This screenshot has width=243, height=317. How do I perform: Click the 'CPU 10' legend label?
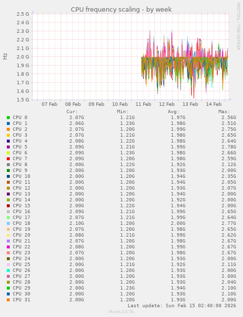22,176
